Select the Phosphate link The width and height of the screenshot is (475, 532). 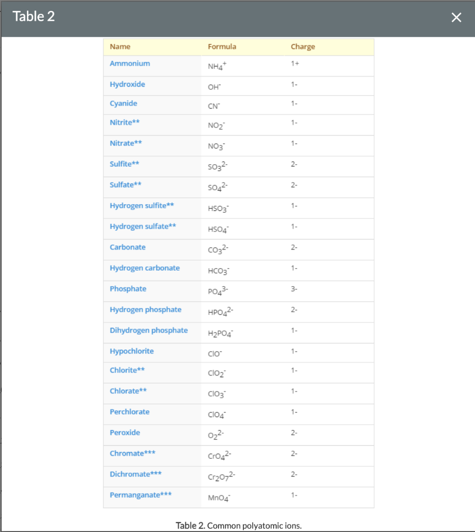[x=128, y=289]
